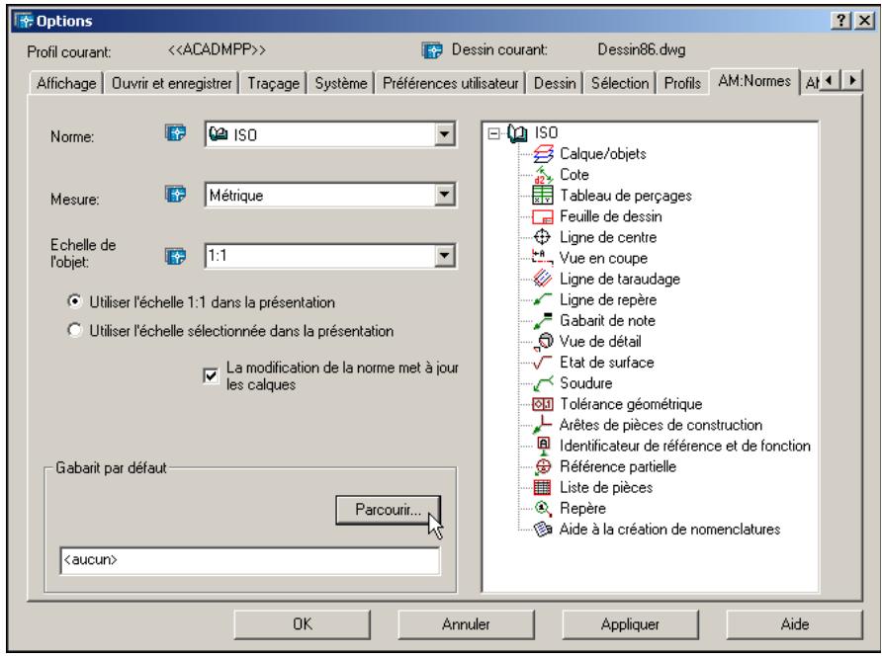Click the Feuille de dessin sheet icon
The width and height of the screenshot is (882, 657).
click(542, 216)
